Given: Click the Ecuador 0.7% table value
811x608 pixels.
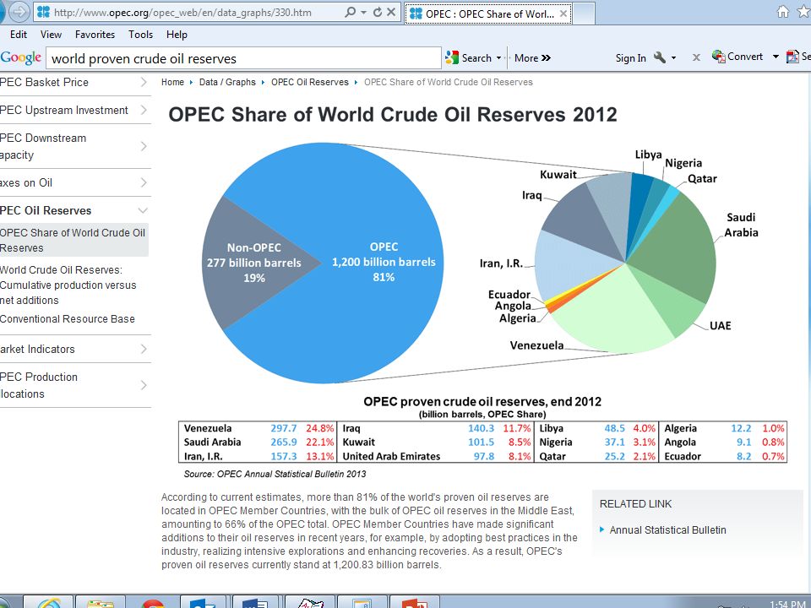Looking at the screenshot, I should (773, 456).
